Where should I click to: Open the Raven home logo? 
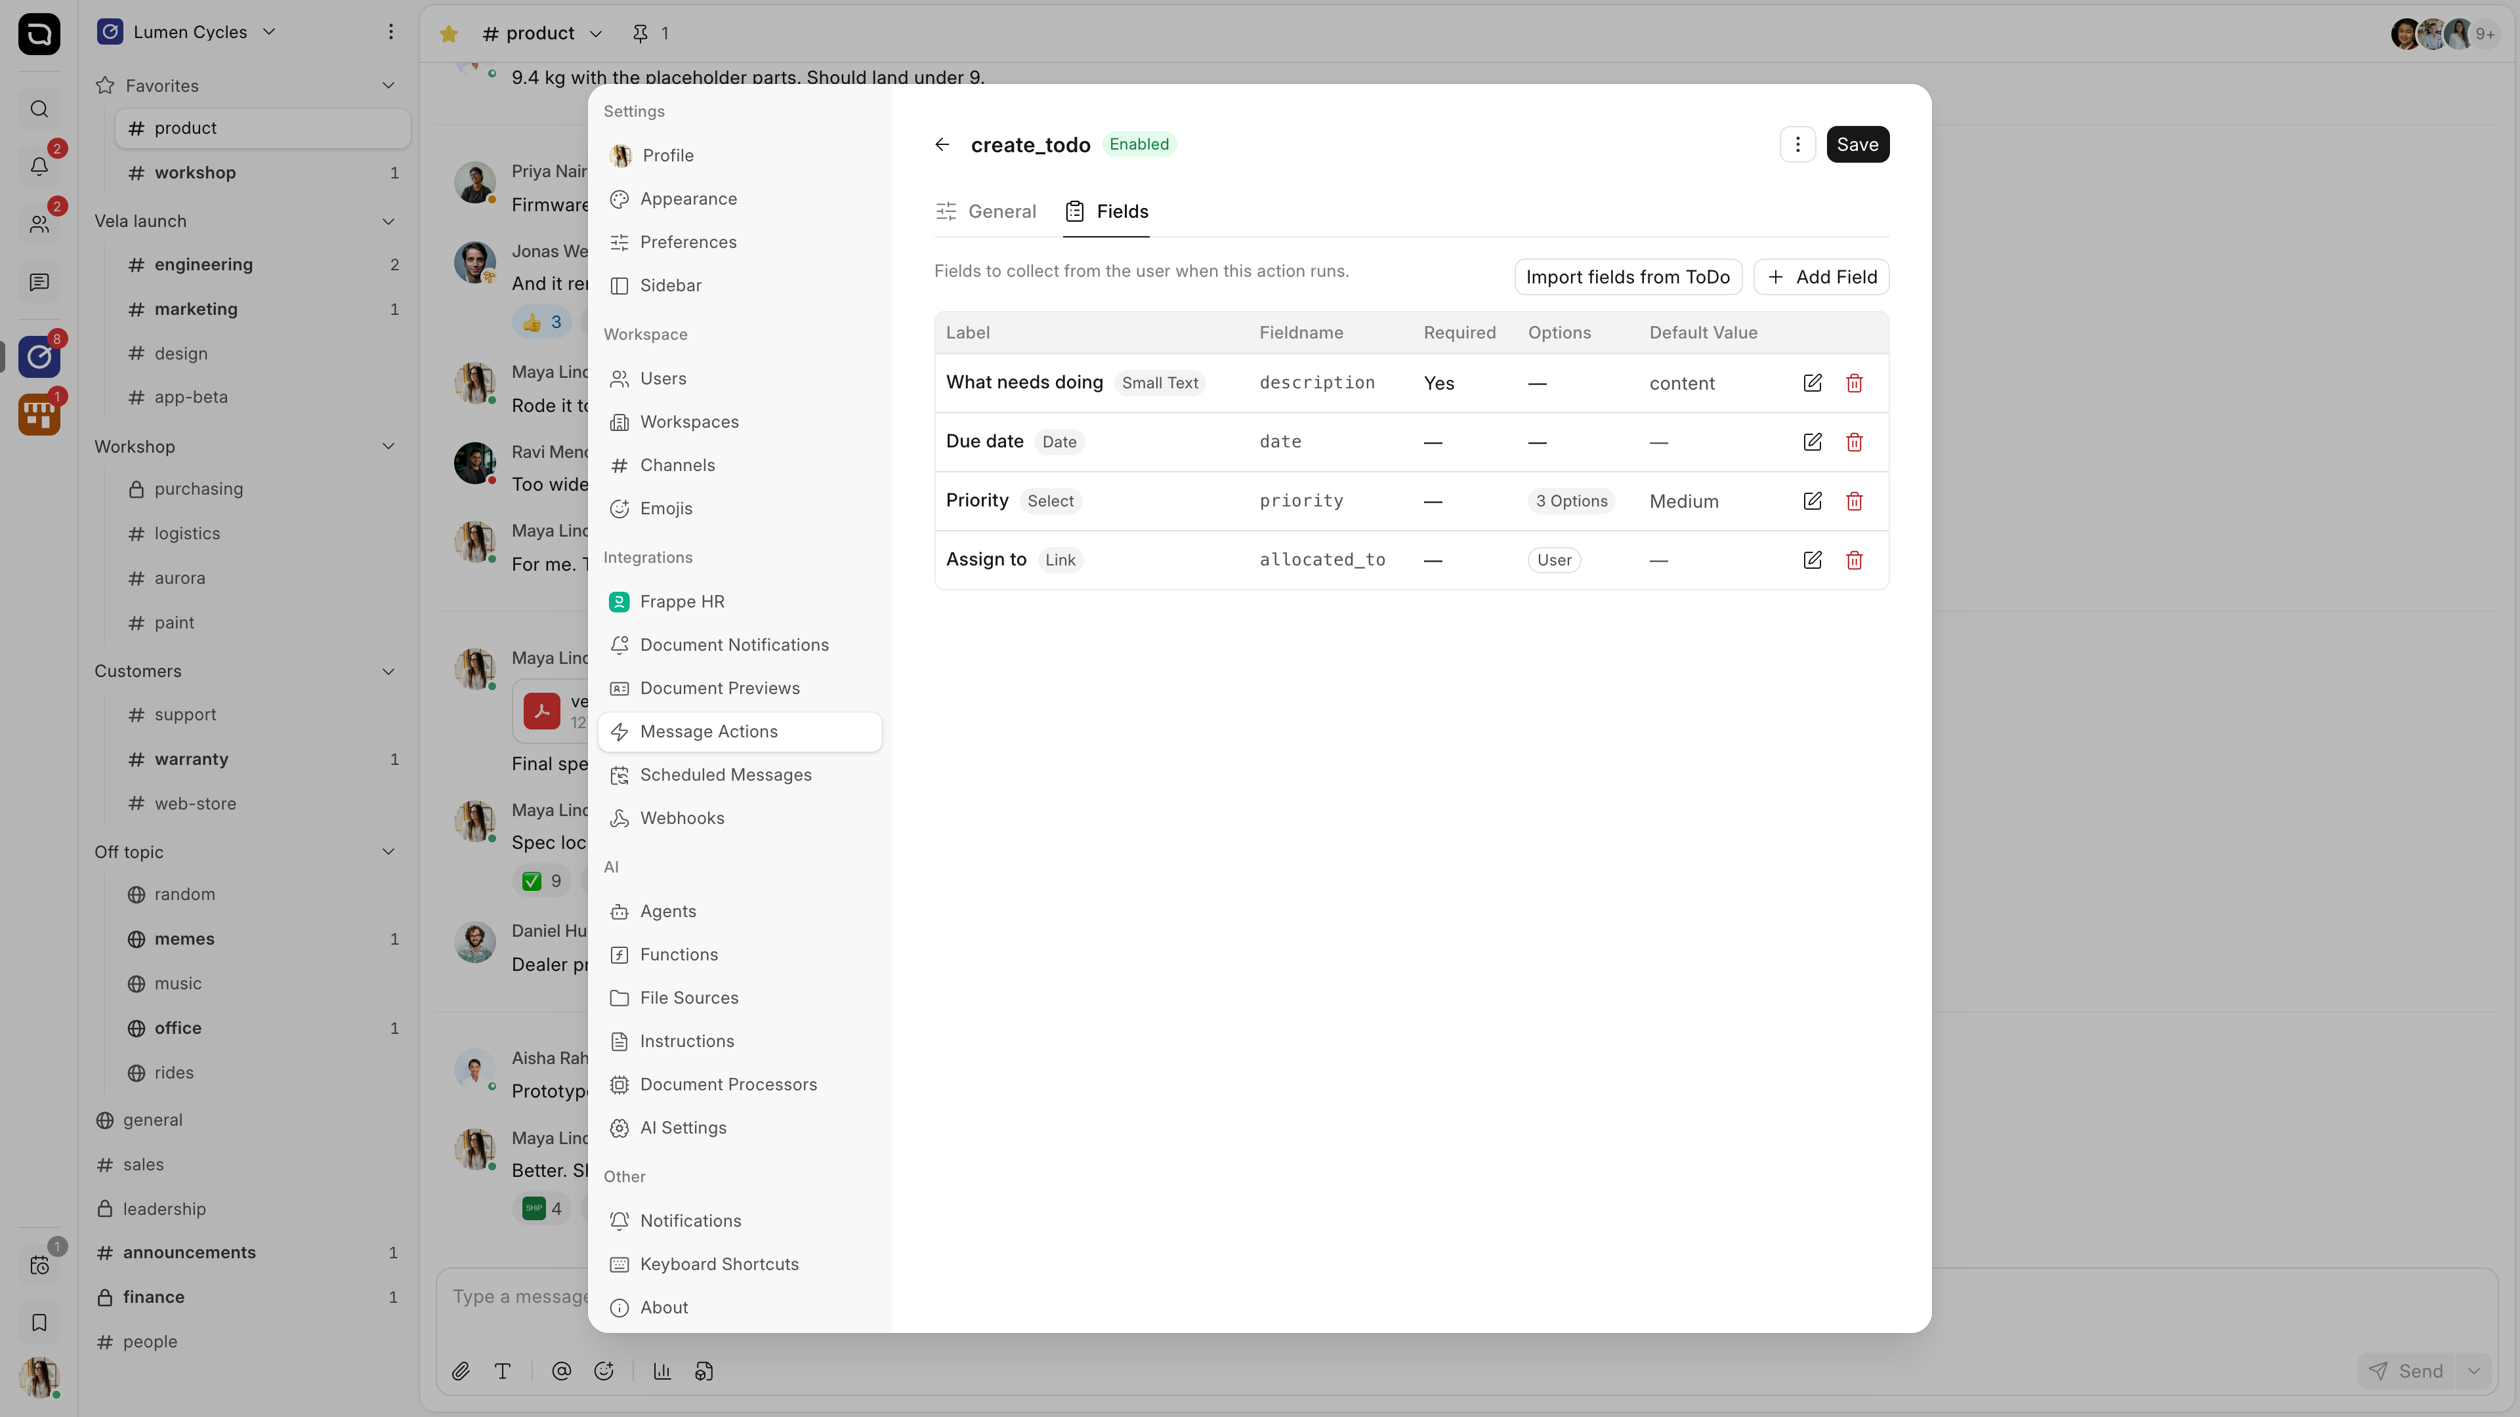[x=39, y=34]
